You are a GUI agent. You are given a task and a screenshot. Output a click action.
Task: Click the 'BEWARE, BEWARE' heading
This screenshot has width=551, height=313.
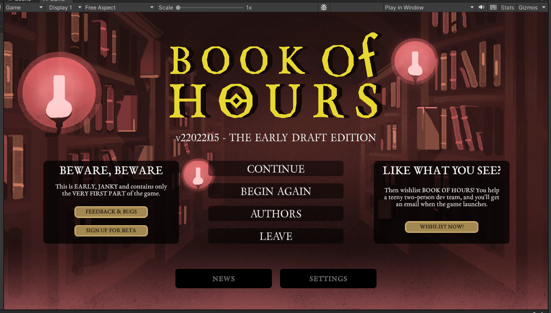tap(111, 171)
